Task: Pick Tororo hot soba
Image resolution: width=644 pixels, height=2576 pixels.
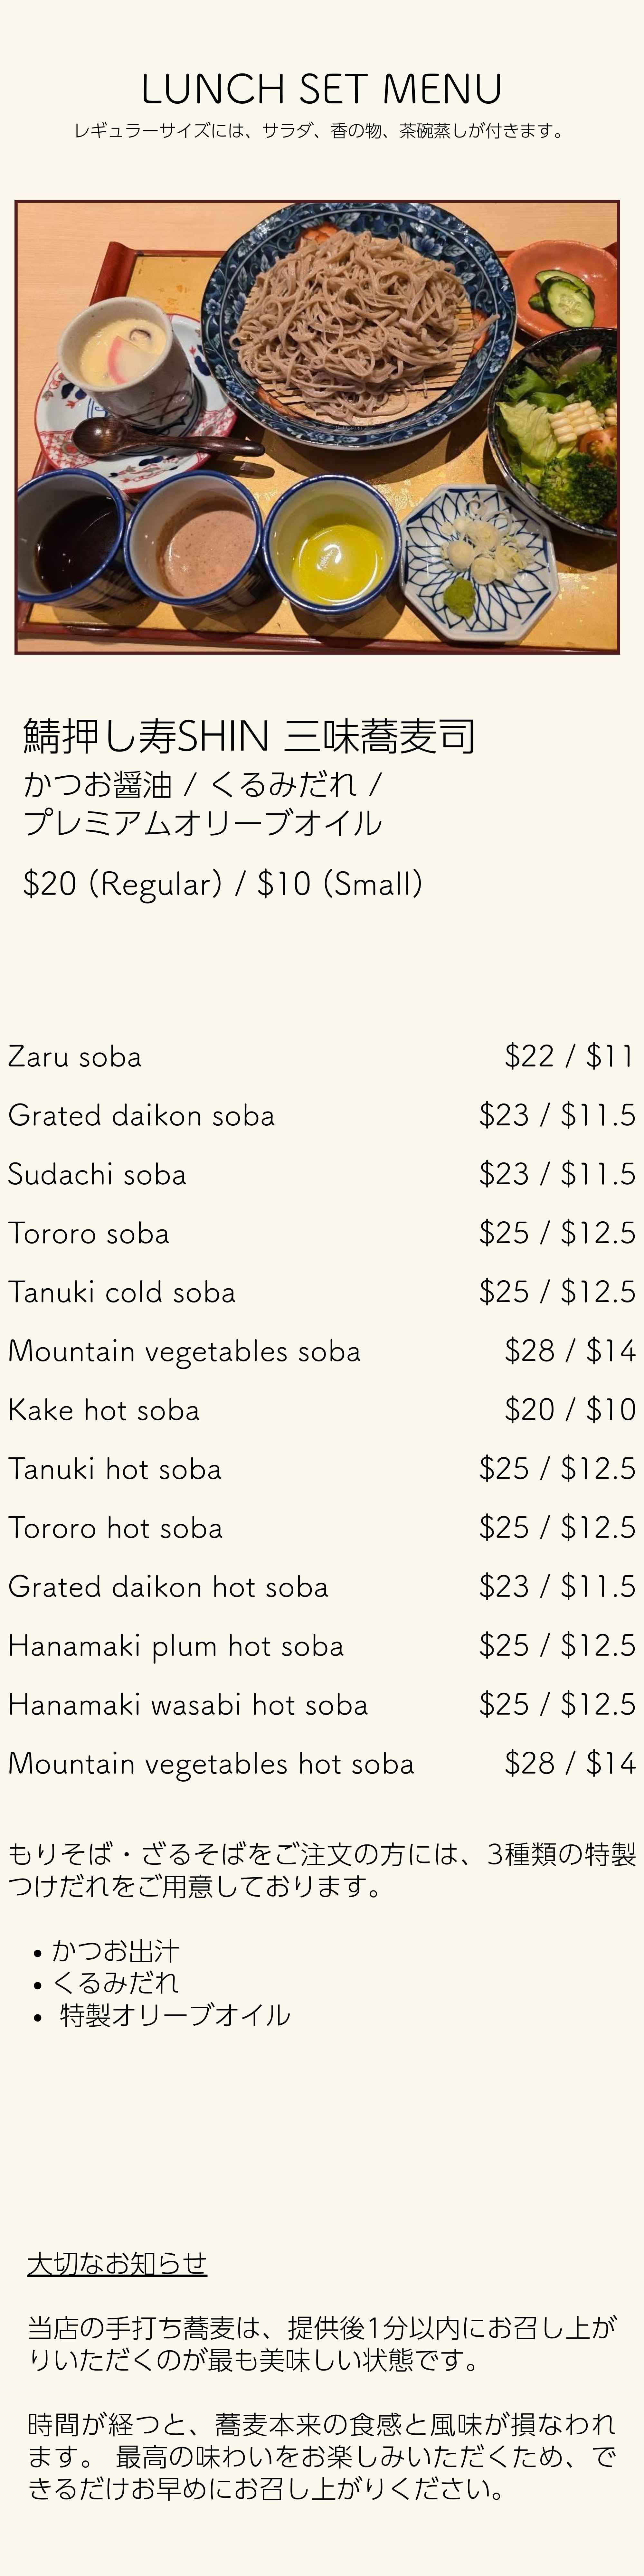Action: (322, 1528)
